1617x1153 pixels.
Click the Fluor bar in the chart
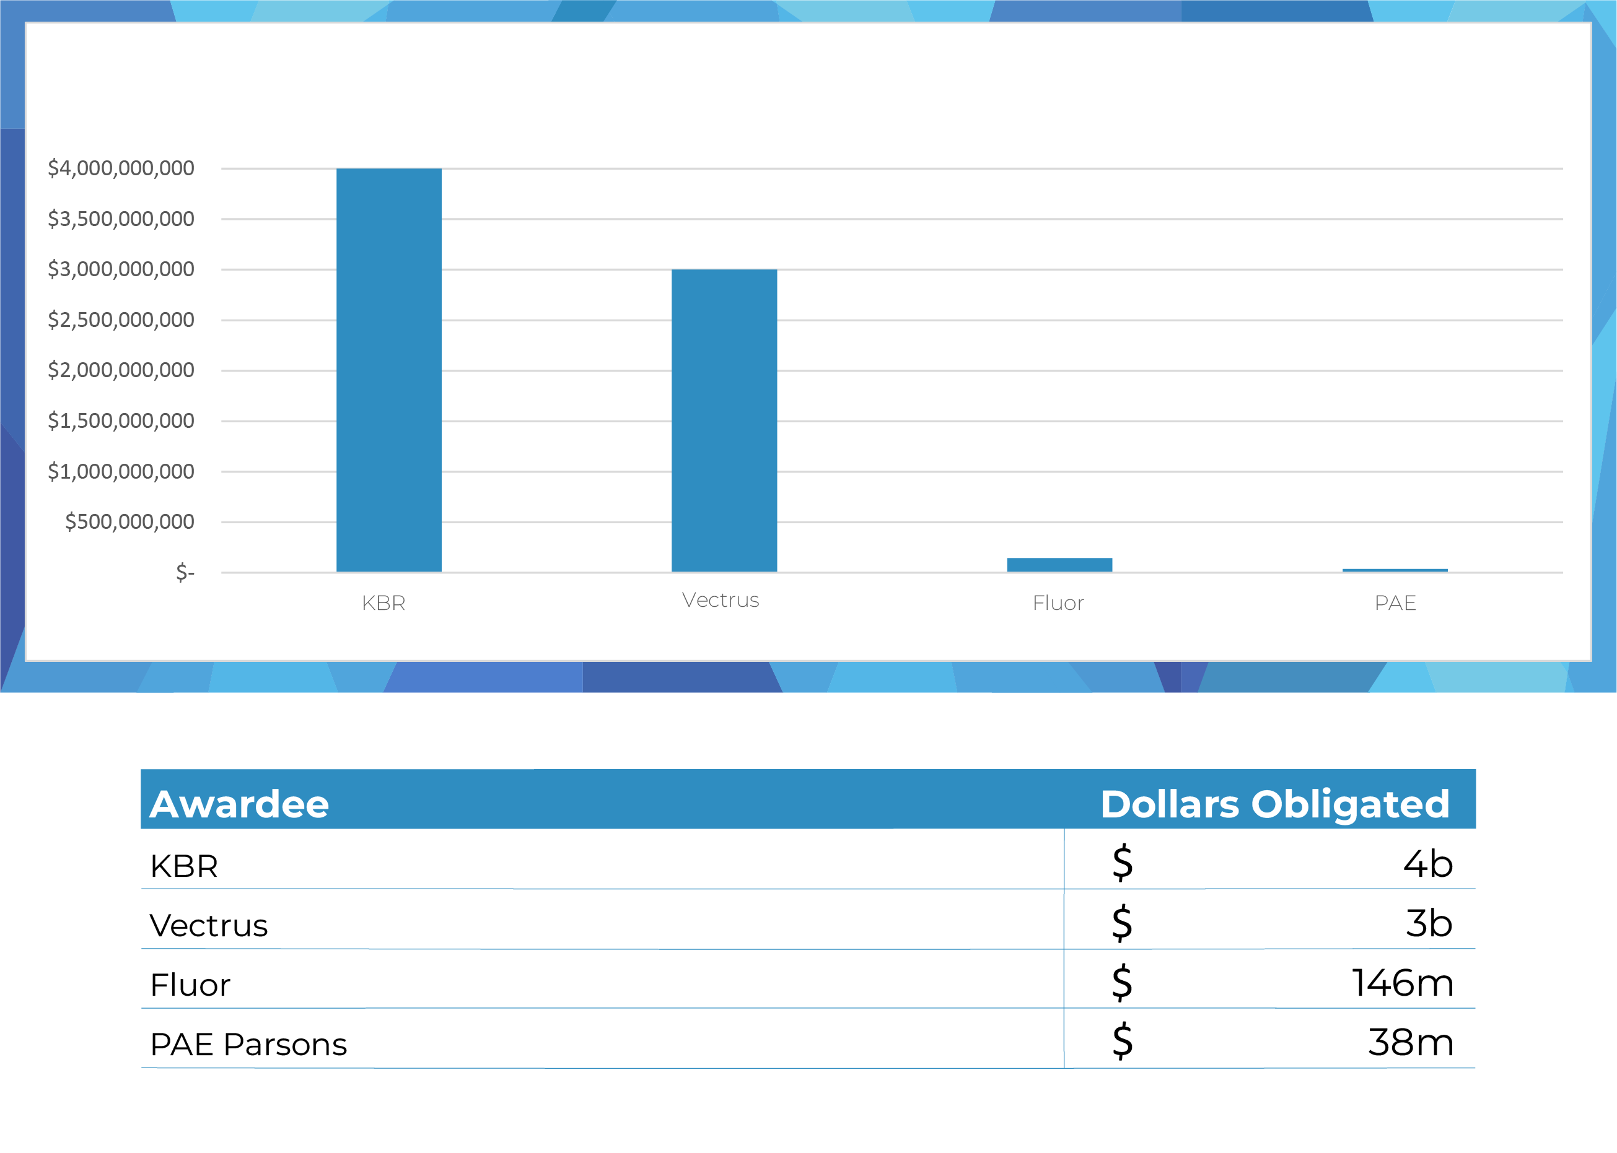click(1059, 565)
